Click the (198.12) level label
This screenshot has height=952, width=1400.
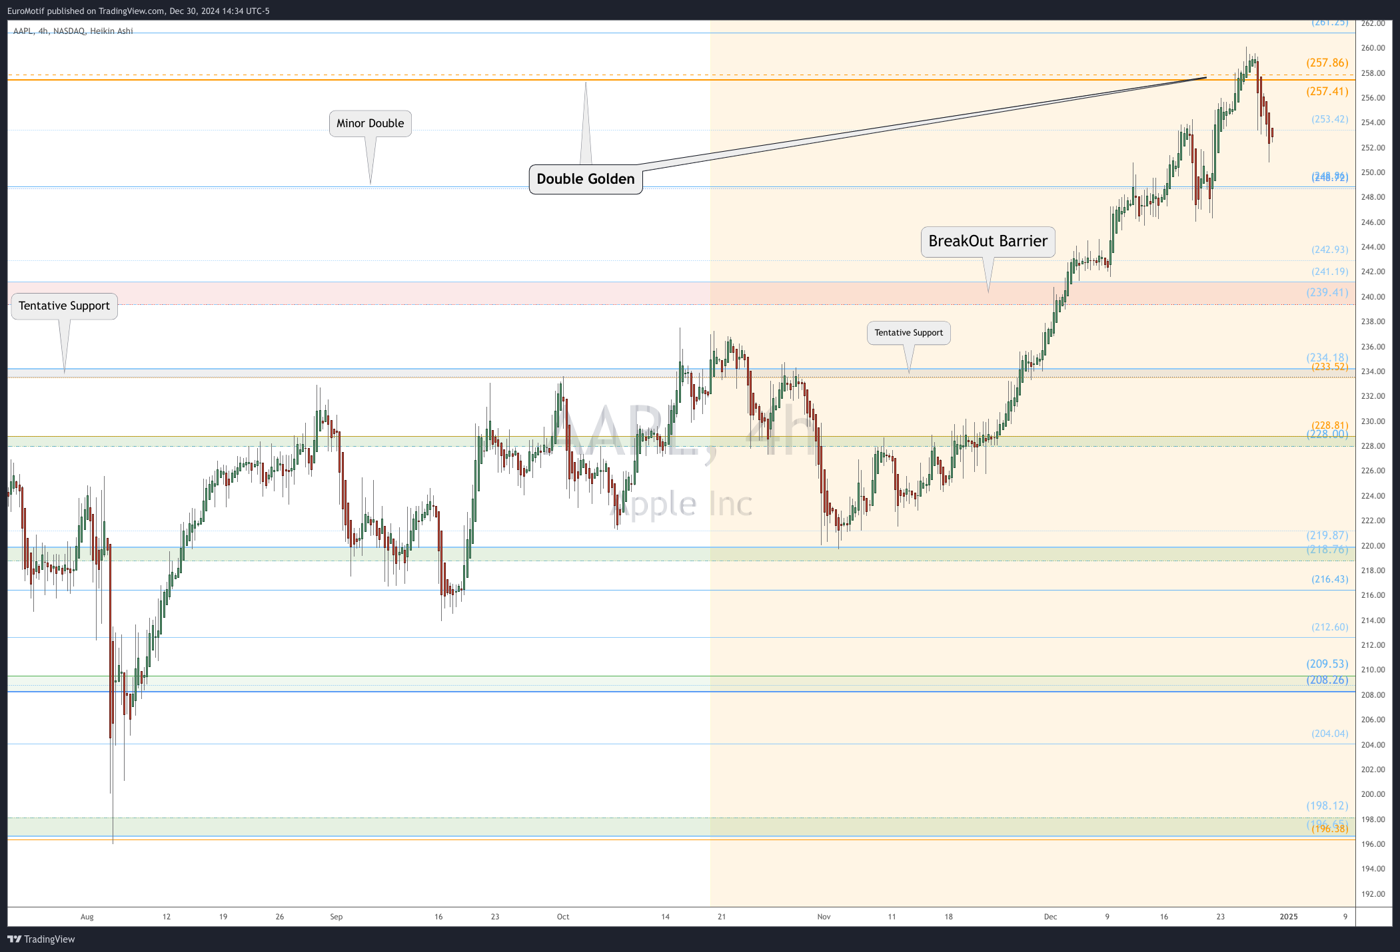(1327, 806)
